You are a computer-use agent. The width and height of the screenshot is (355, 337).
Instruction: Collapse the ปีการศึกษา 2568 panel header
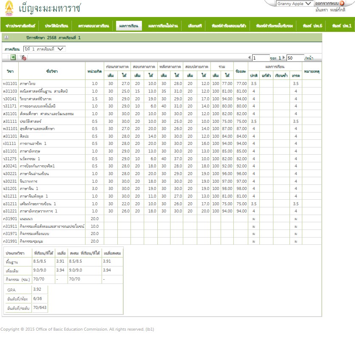tap(6, 38)
